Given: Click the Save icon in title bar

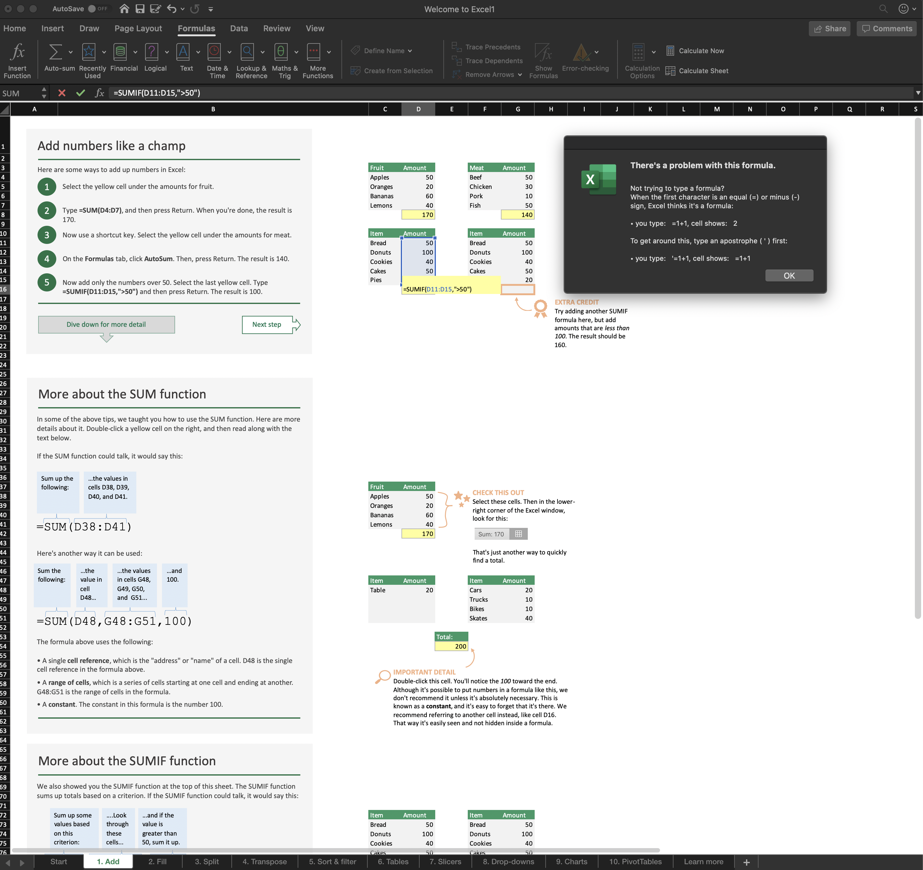Looking at the screenshot, I should coord(140,9).
